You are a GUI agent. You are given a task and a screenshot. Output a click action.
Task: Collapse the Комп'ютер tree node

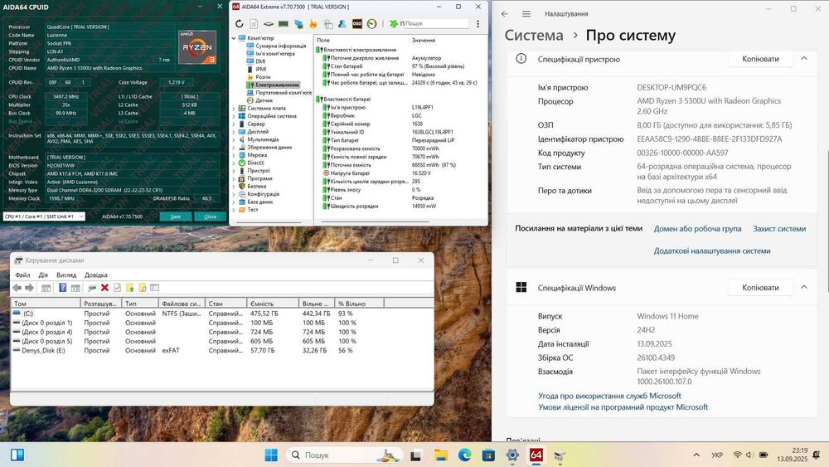click(x=234, y=38)
